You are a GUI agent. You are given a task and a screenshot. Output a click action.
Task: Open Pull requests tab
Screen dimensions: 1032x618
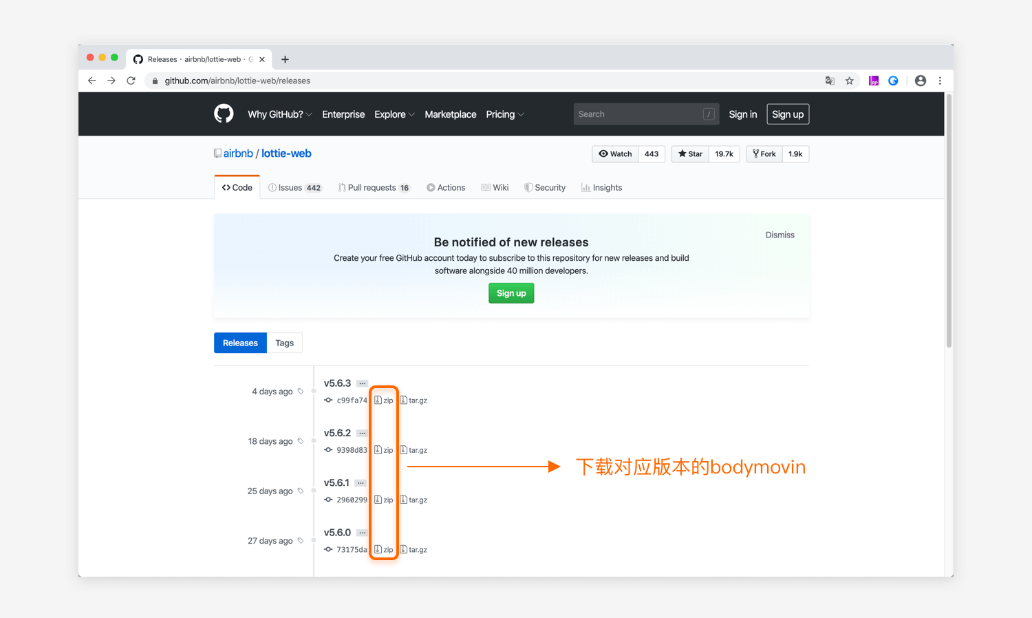(x=374, y=187)
